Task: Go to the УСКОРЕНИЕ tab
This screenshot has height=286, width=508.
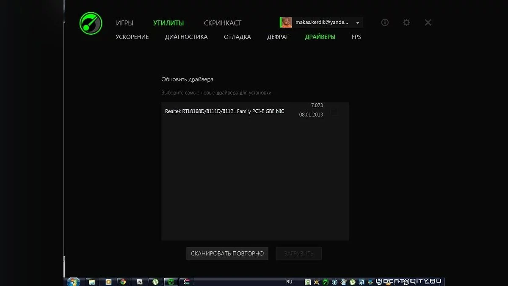Action: [x=132, y=37]
